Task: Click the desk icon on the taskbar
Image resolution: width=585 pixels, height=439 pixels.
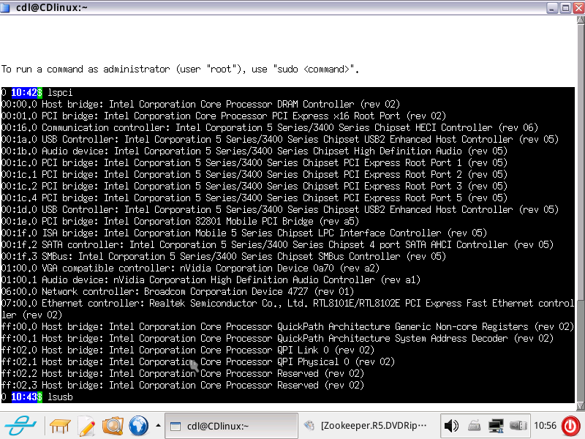Action: [x=59, y=424]
